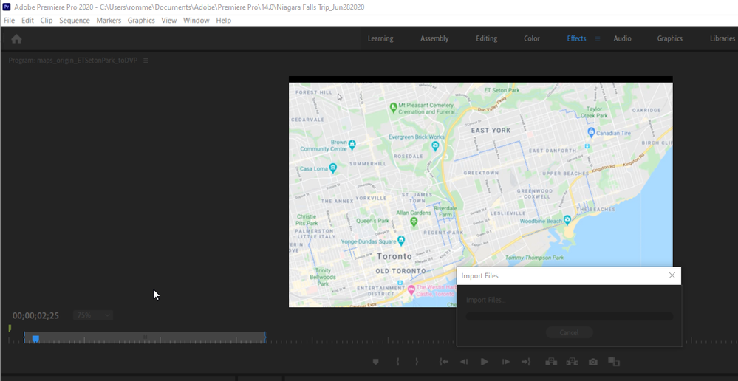Screen dimensions: 738x381
Task: Open the Comparison View button
Action: click(x=614, y=362)
